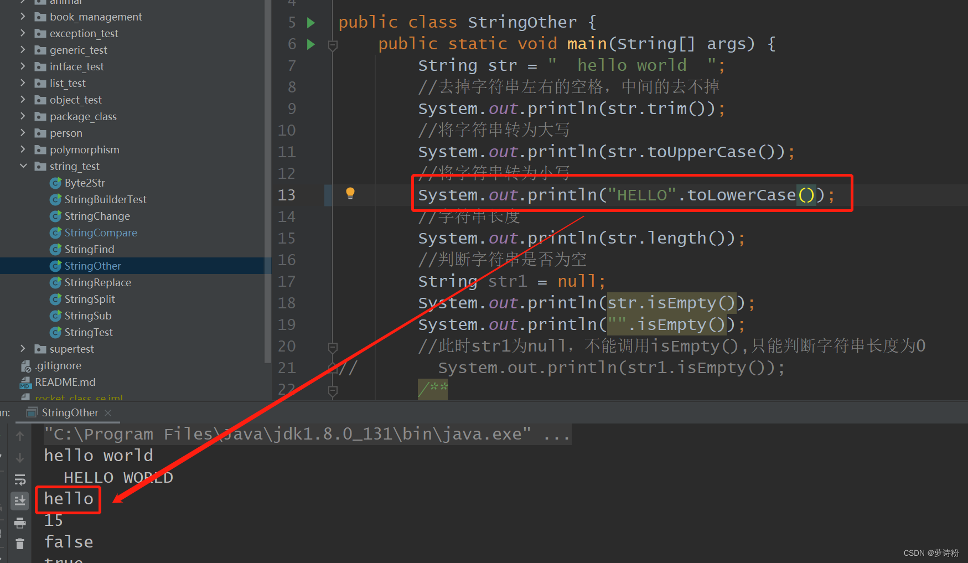Click the 'false' console output line
This screenshot has height=563, width=968.
pos(69,542)
